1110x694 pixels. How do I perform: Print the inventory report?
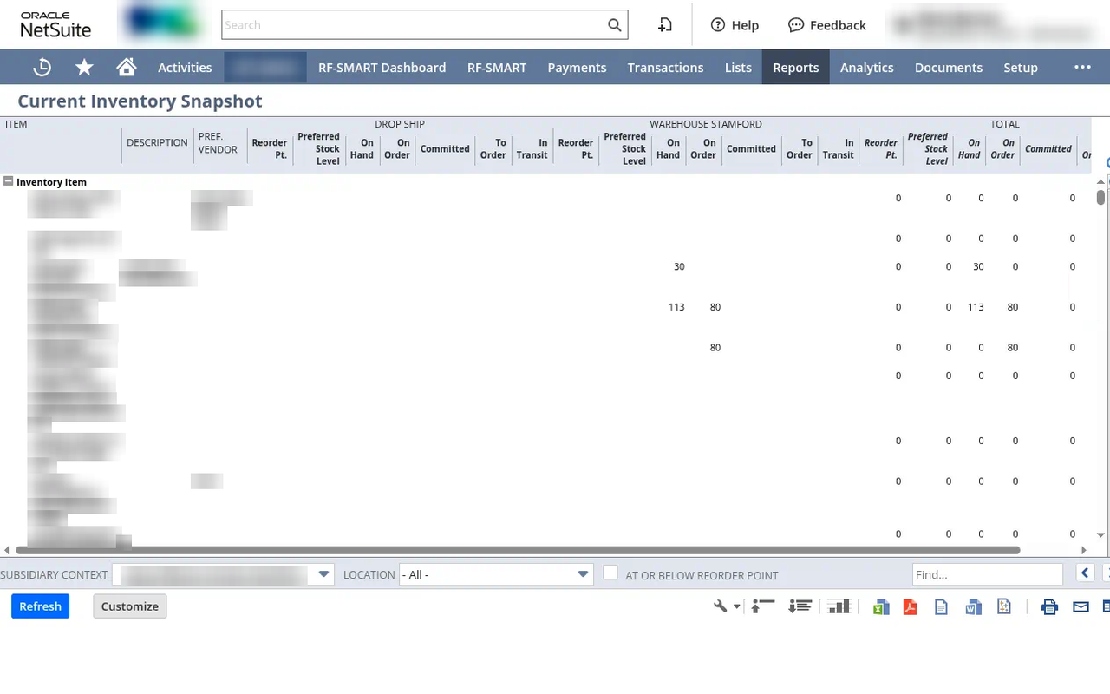(1049, 607)
